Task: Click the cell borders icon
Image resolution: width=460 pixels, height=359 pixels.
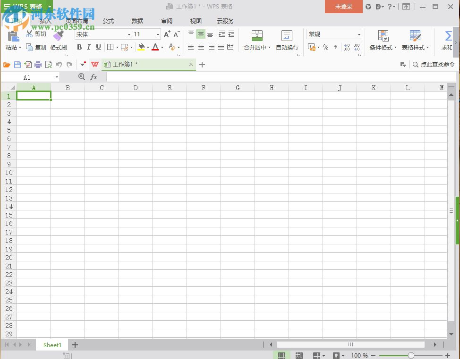Action: pos(111,47)
